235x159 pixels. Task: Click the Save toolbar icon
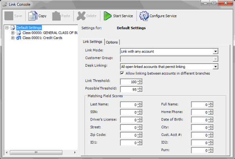pos(9,16)
